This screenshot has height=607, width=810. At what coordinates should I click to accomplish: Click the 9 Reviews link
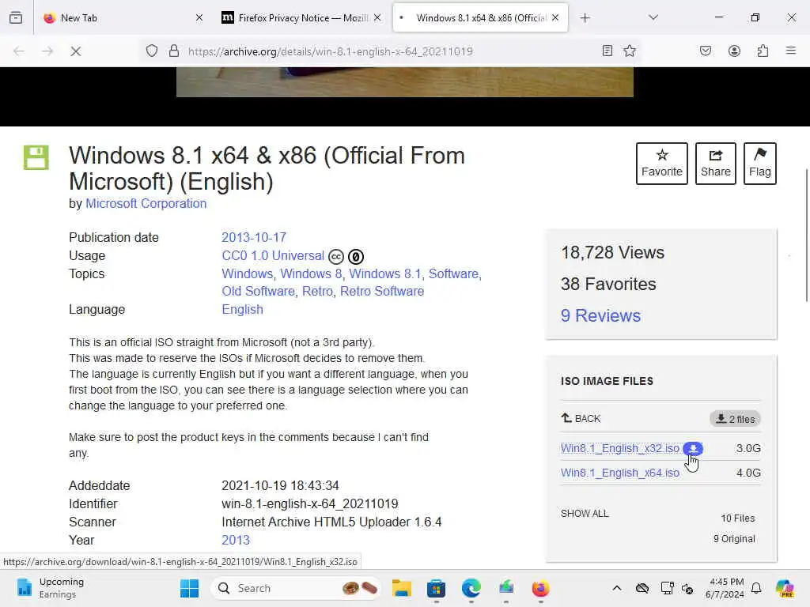600,315
